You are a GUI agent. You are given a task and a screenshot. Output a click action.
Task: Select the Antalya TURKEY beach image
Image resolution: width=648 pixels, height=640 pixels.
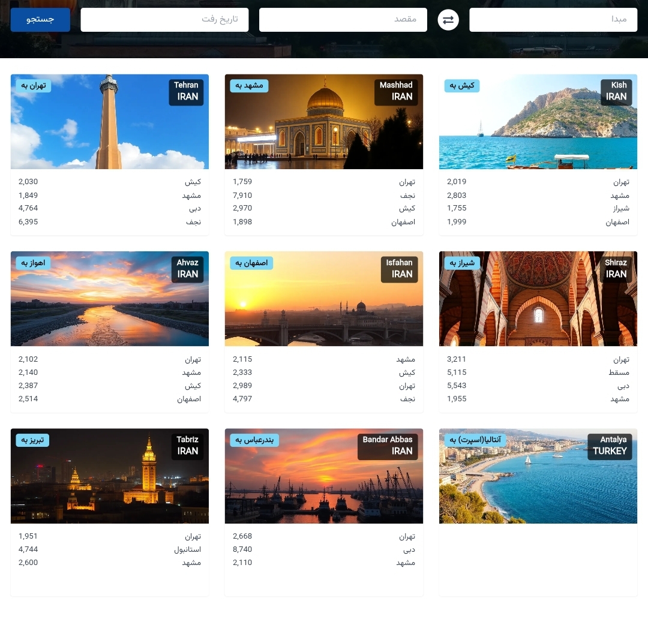[538, 476]
